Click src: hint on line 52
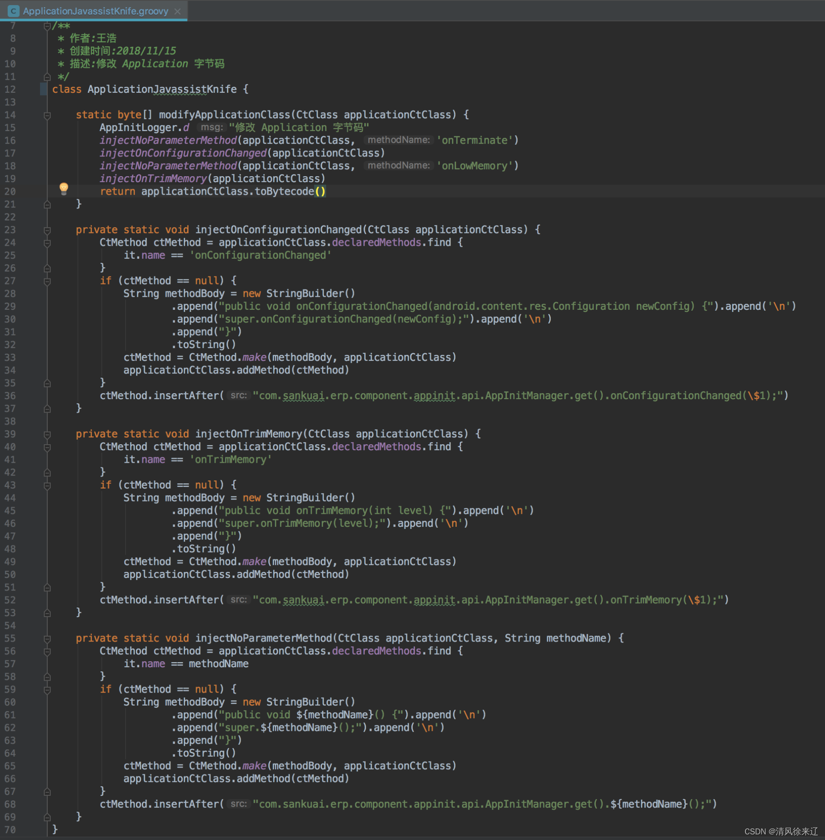825x840 pixels. coord(238,600)
